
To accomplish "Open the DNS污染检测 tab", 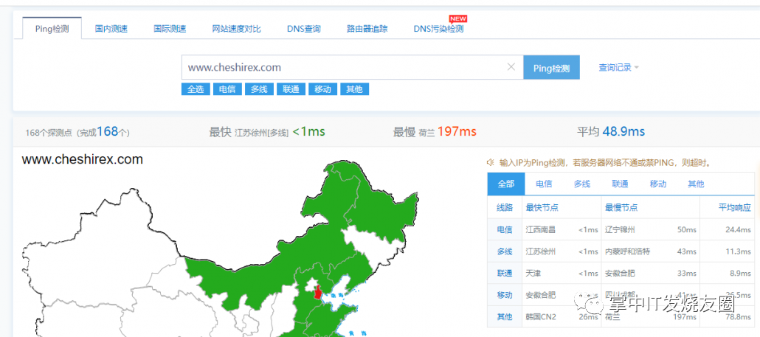I will tap(438, 29).
